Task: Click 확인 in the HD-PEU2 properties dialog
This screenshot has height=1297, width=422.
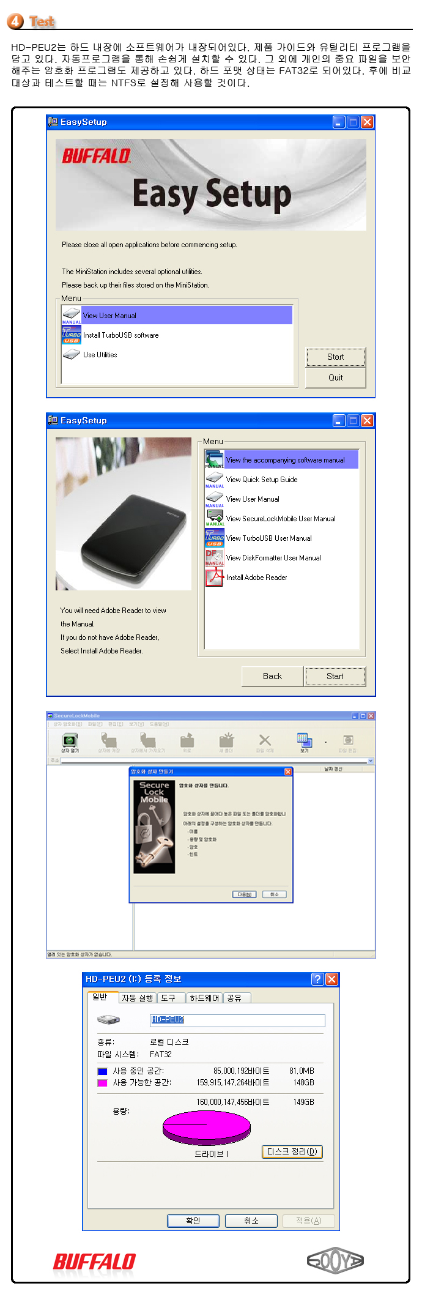Action: (193, 1221)
